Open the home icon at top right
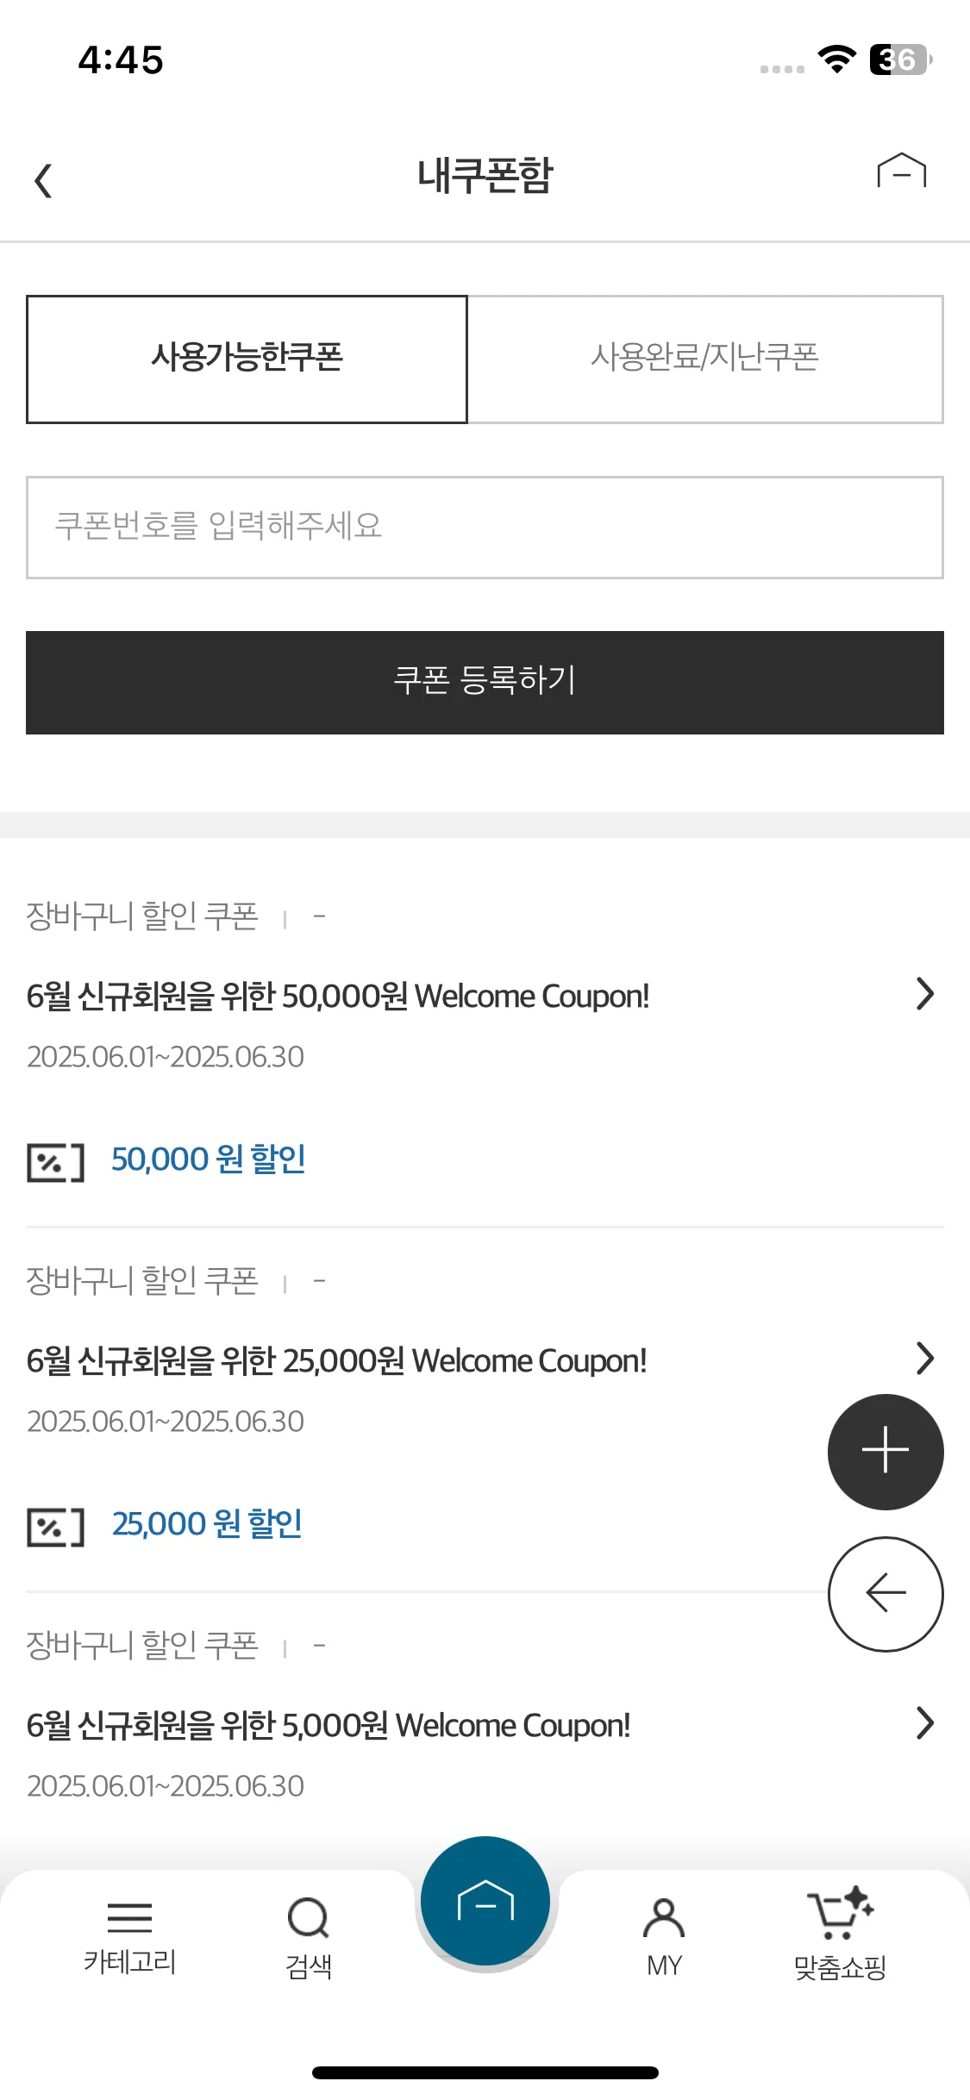The width and height of the screenshot is (970, 2100). 901,171
